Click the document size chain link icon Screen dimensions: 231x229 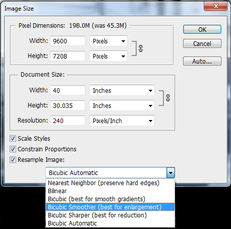168,98
